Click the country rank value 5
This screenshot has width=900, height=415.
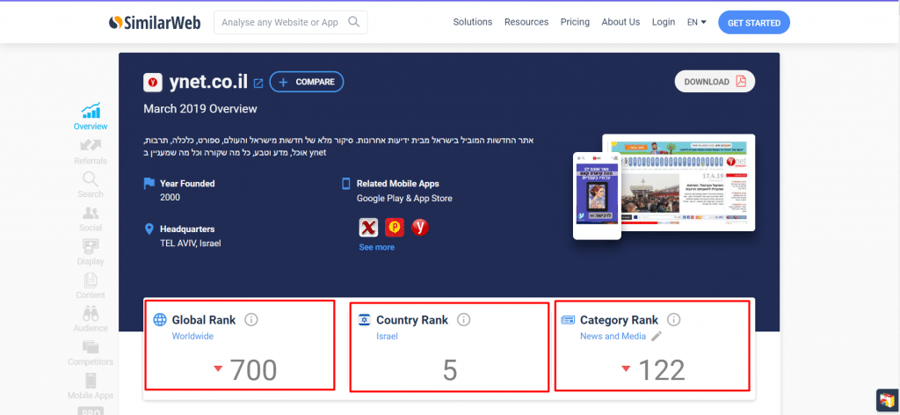[450, 371]
